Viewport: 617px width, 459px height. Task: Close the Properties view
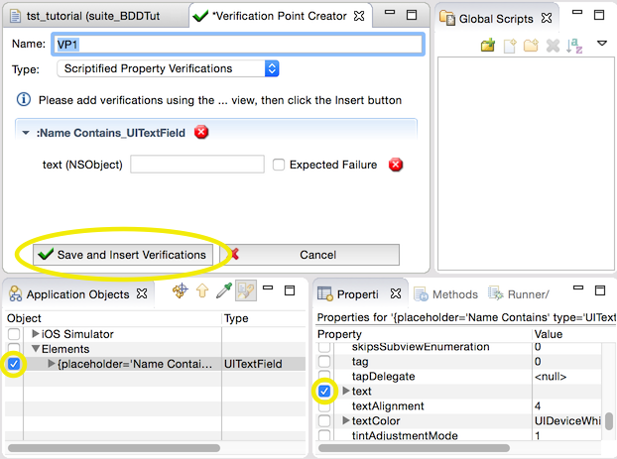pyautogui.click(x=396, y=293)
